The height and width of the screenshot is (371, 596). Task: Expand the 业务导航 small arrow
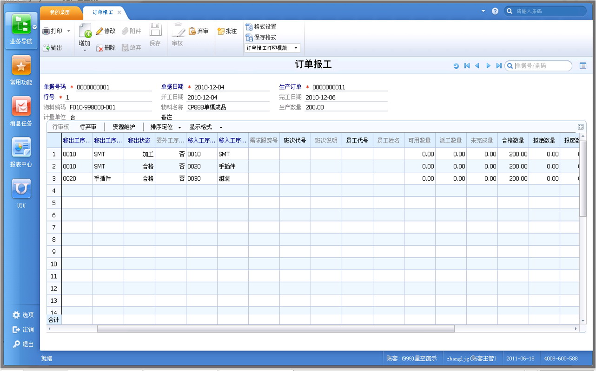coord(34,27)
